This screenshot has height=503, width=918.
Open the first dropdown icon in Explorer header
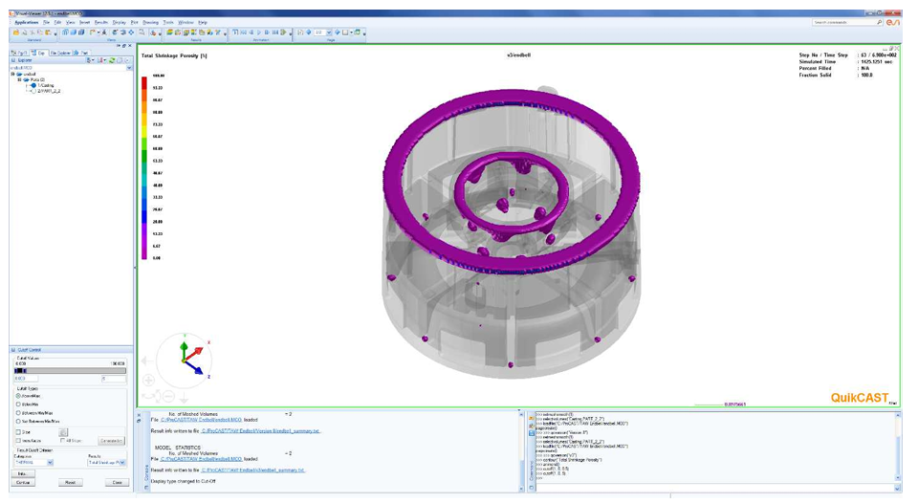(88, 60)
